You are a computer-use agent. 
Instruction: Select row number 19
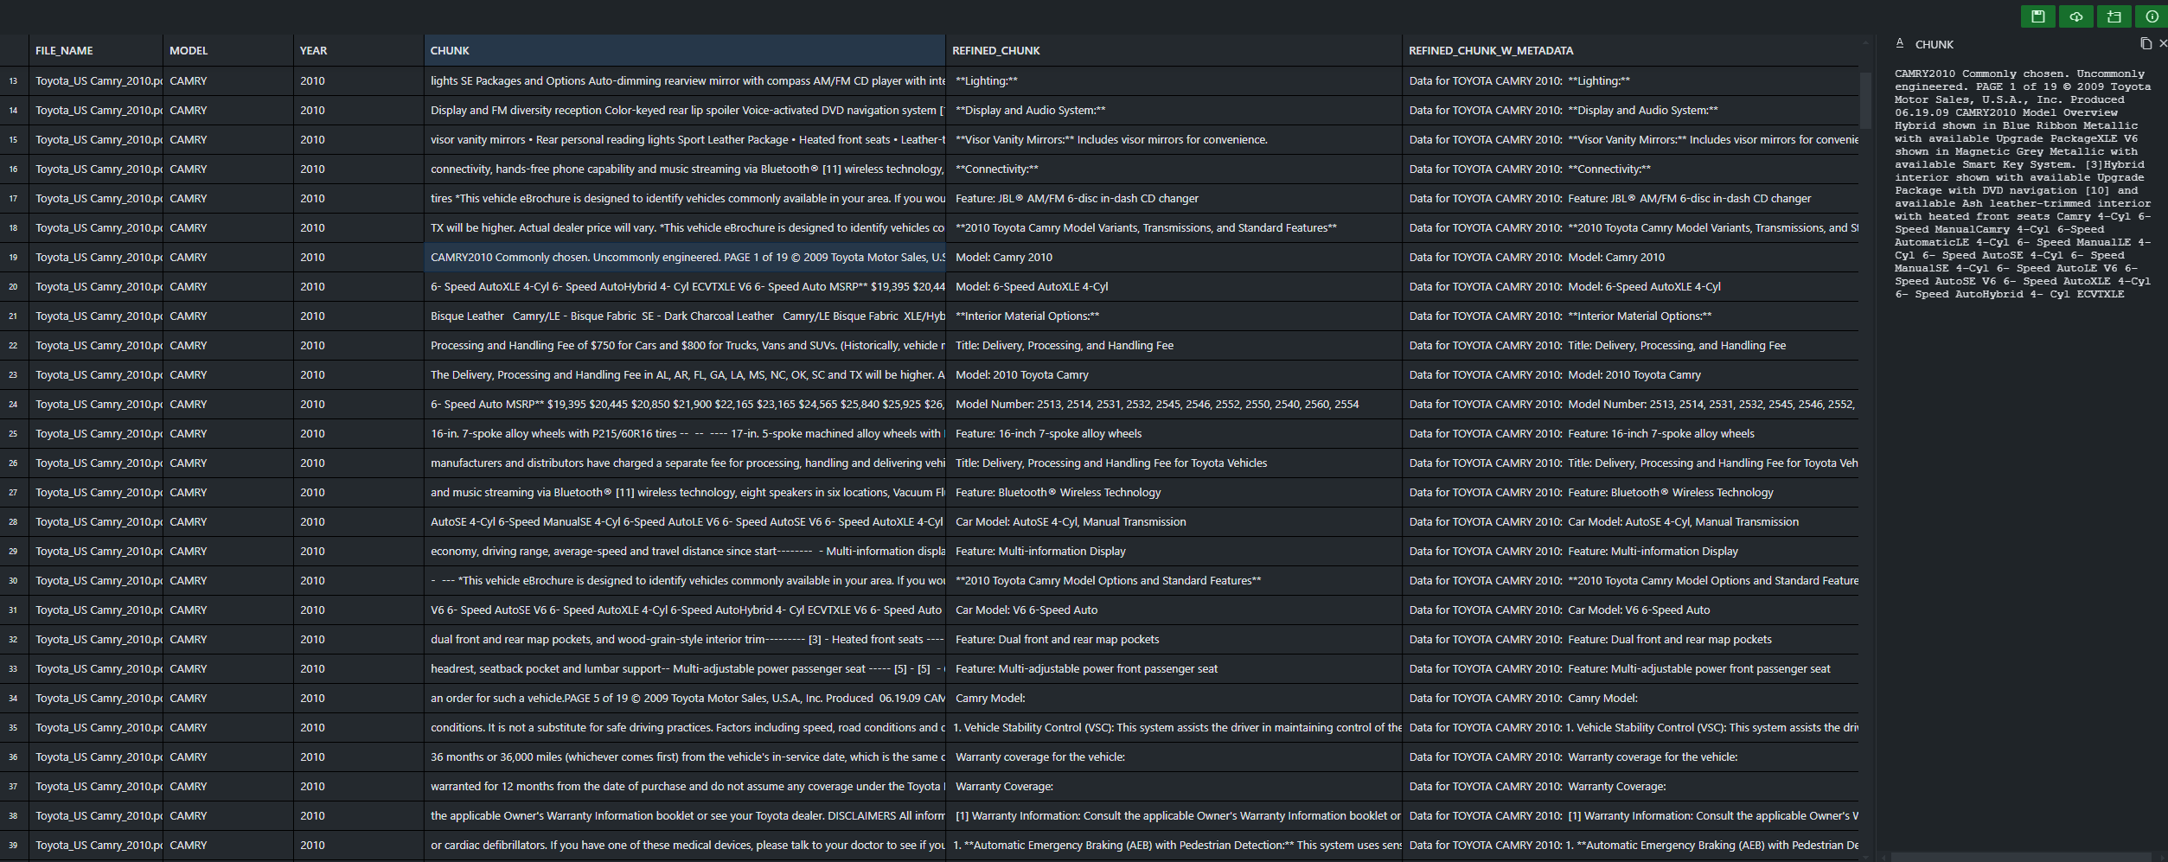[x=14, y=257]
